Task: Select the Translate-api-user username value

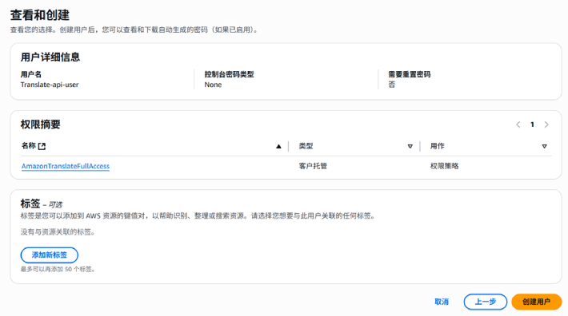Action: (50, 85)
